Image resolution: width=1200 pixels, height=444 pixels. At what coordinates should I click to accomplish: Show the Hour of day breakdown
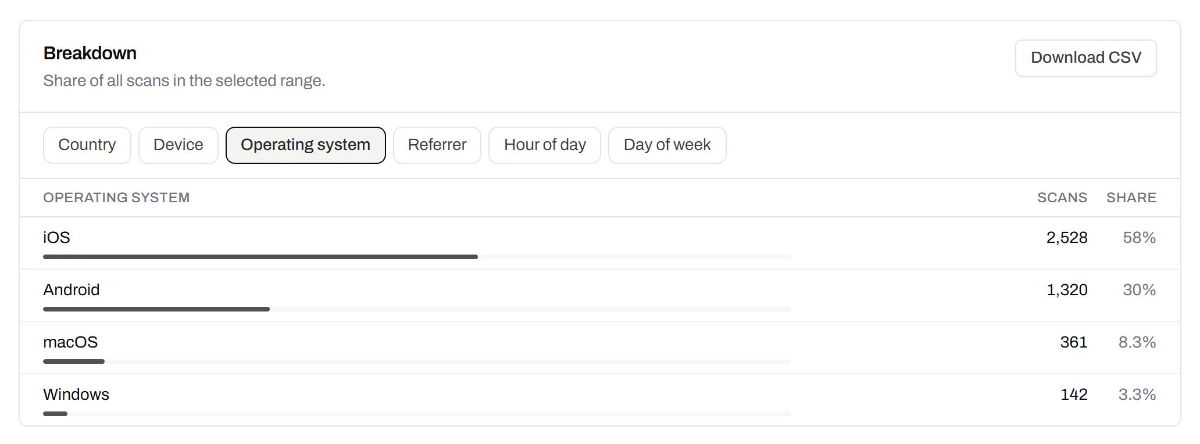[x=545, y=145]
